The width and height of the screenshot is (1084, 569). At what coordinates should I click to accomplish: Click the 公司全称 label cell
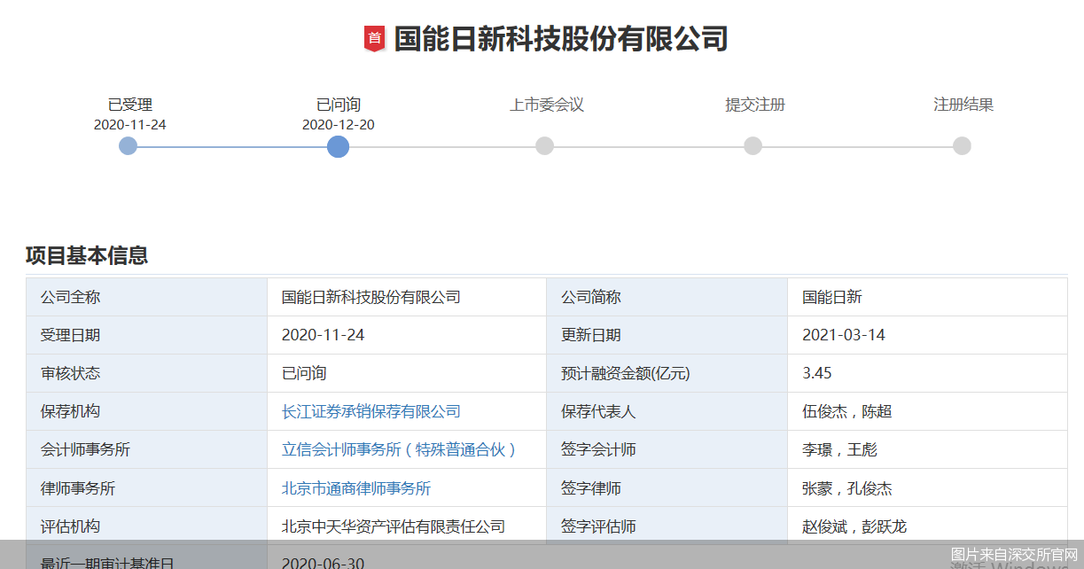pos(147,297)
